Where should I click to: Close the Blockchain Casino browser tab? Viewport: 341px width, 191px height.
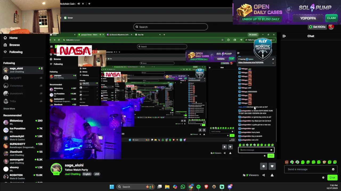(83, 4)
